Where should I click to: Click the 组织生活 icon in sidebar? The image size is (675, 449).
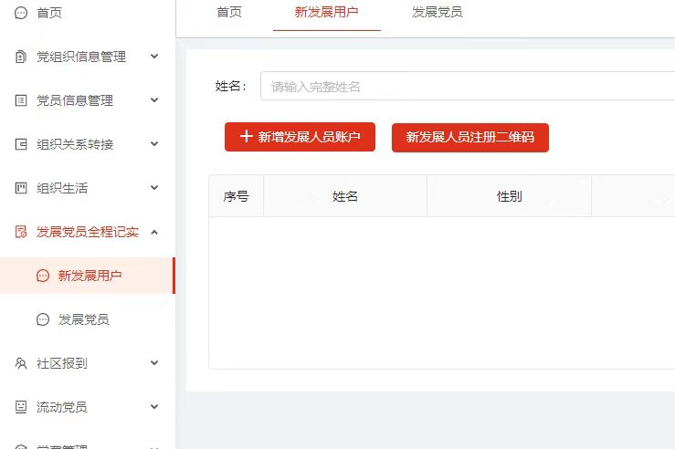point(21,188)
